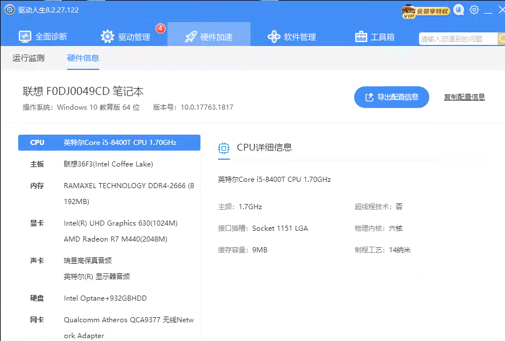Click the 操作系统 Windows 10 教育版 text

pos(81,107)
